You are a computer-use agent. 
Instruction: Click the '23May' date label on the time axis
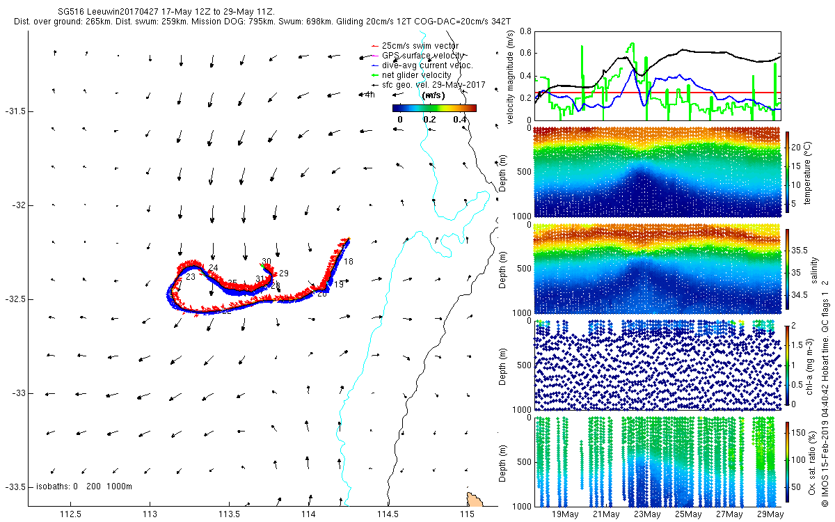(647, 514)
